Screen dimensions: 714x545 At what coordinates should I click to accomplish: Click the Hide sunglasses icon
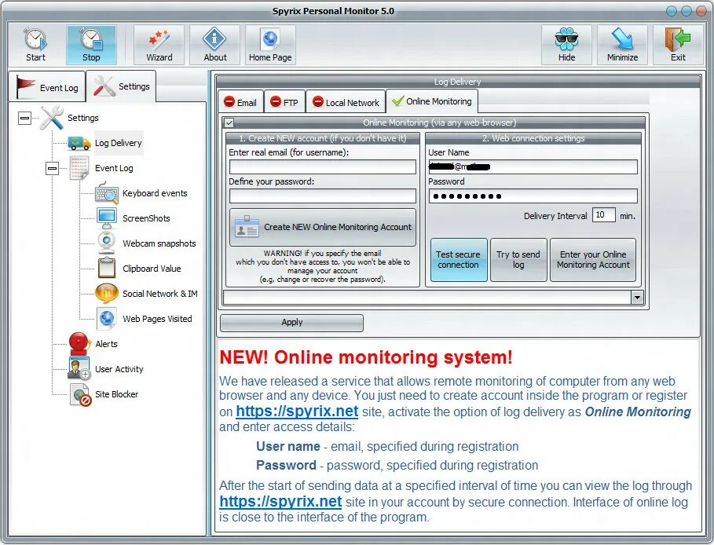[566, 39]
